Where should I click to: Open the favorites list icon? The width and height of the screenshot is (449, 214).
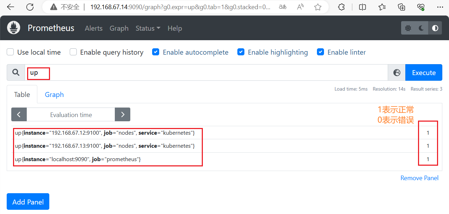382,7
